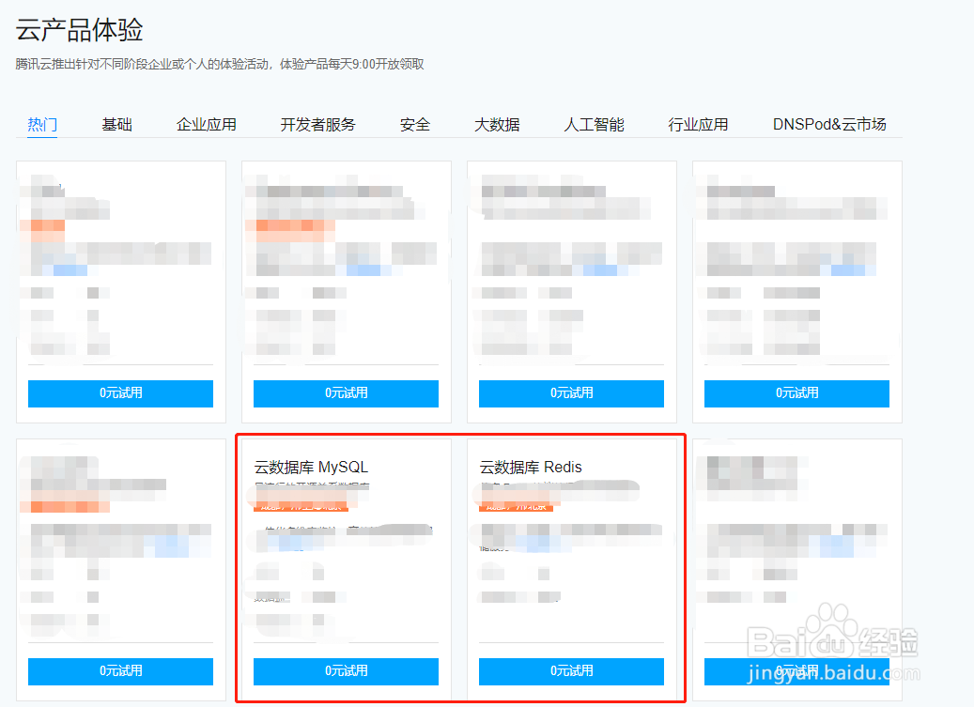Open the 企业应用 category
The image size is (974, 707).
click(x=206, y=123)
